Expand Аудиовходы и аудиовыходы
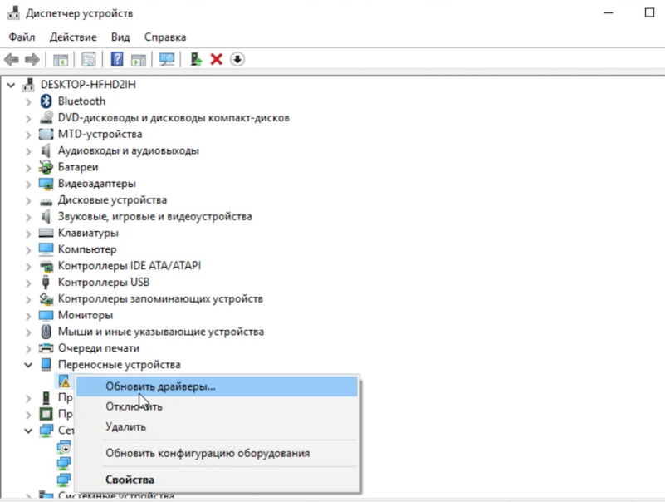 click(x=28, y=151)
